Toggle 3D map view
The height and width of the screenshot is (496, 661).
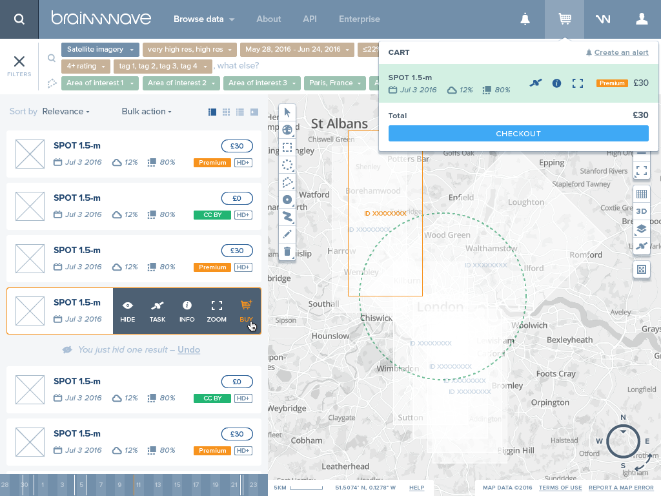pyautogui.click(x=641, y=211)
